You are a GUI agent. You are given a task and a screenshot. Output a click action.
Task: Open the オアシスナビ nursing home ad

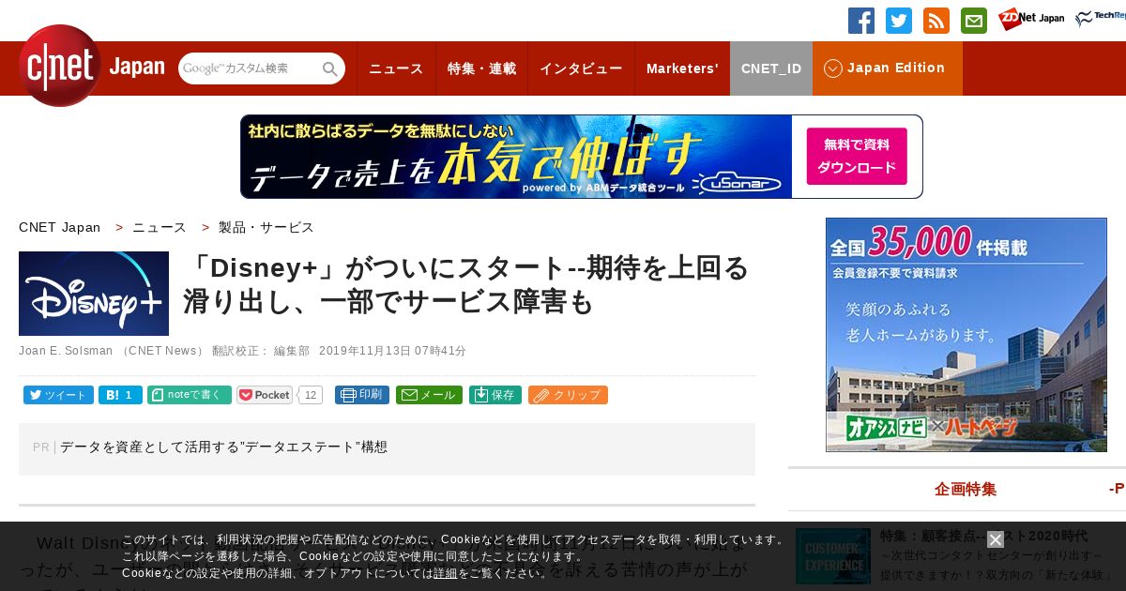point(966,335)
